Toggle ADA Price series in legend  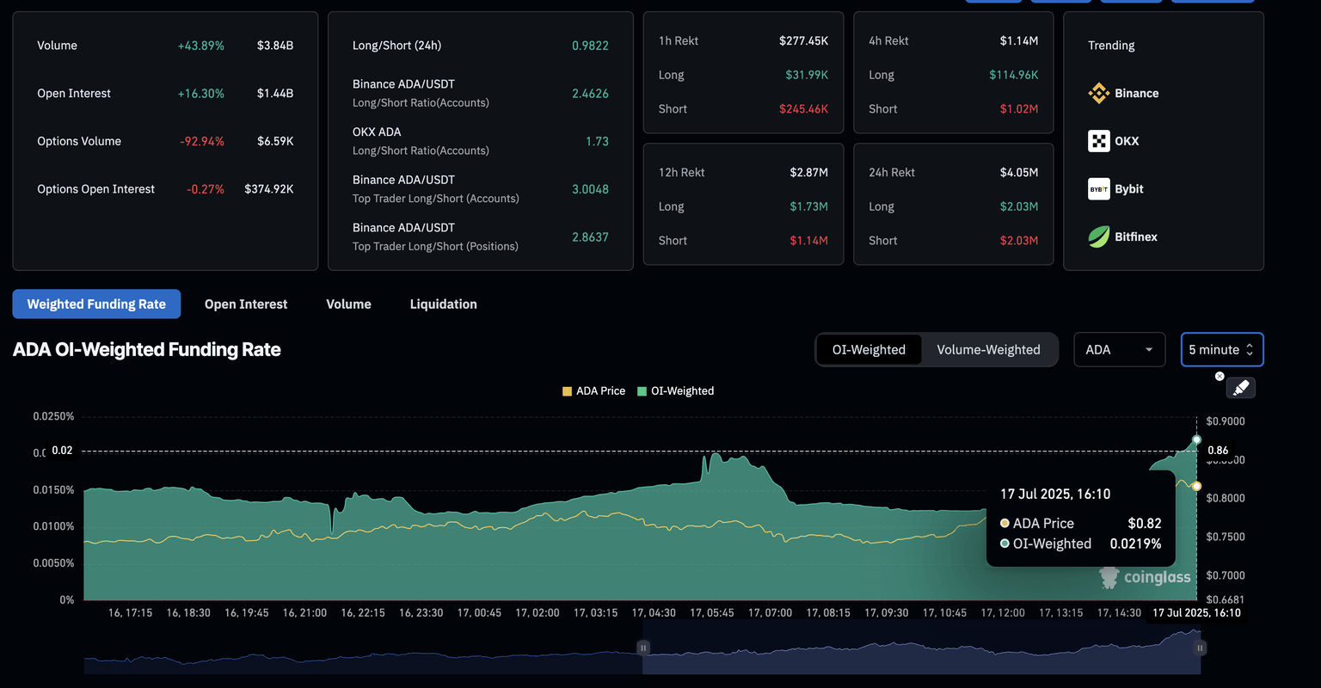593,390
